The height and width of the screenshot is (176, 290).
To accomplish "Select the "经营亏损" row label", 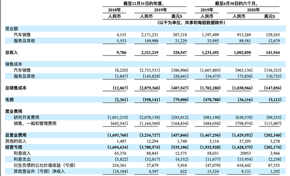I will tap(14, 147).
